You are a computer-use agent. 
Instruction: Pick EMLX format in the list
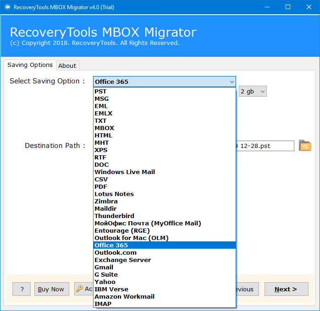(x=165, y=114)
